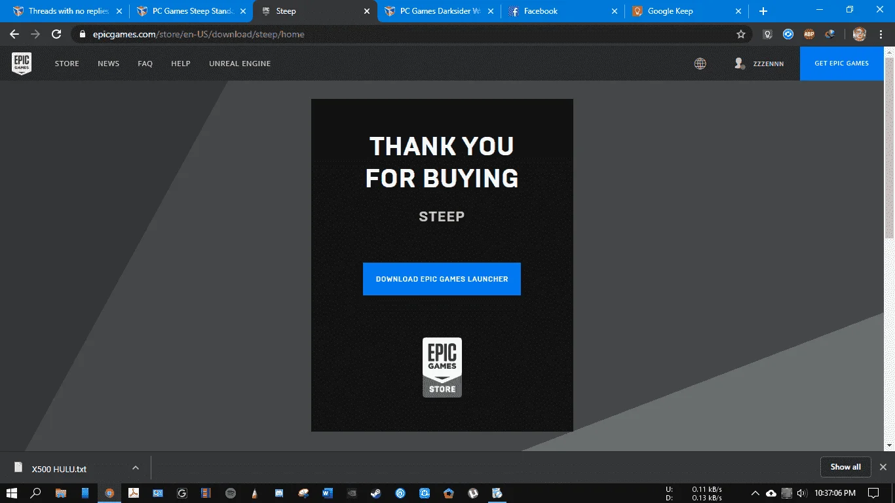Click the browser forward arrow
This screenshot has width=895, height=503.
35,34
